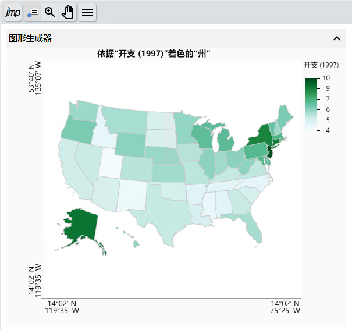Select Maine on the map

coord(285,116)
